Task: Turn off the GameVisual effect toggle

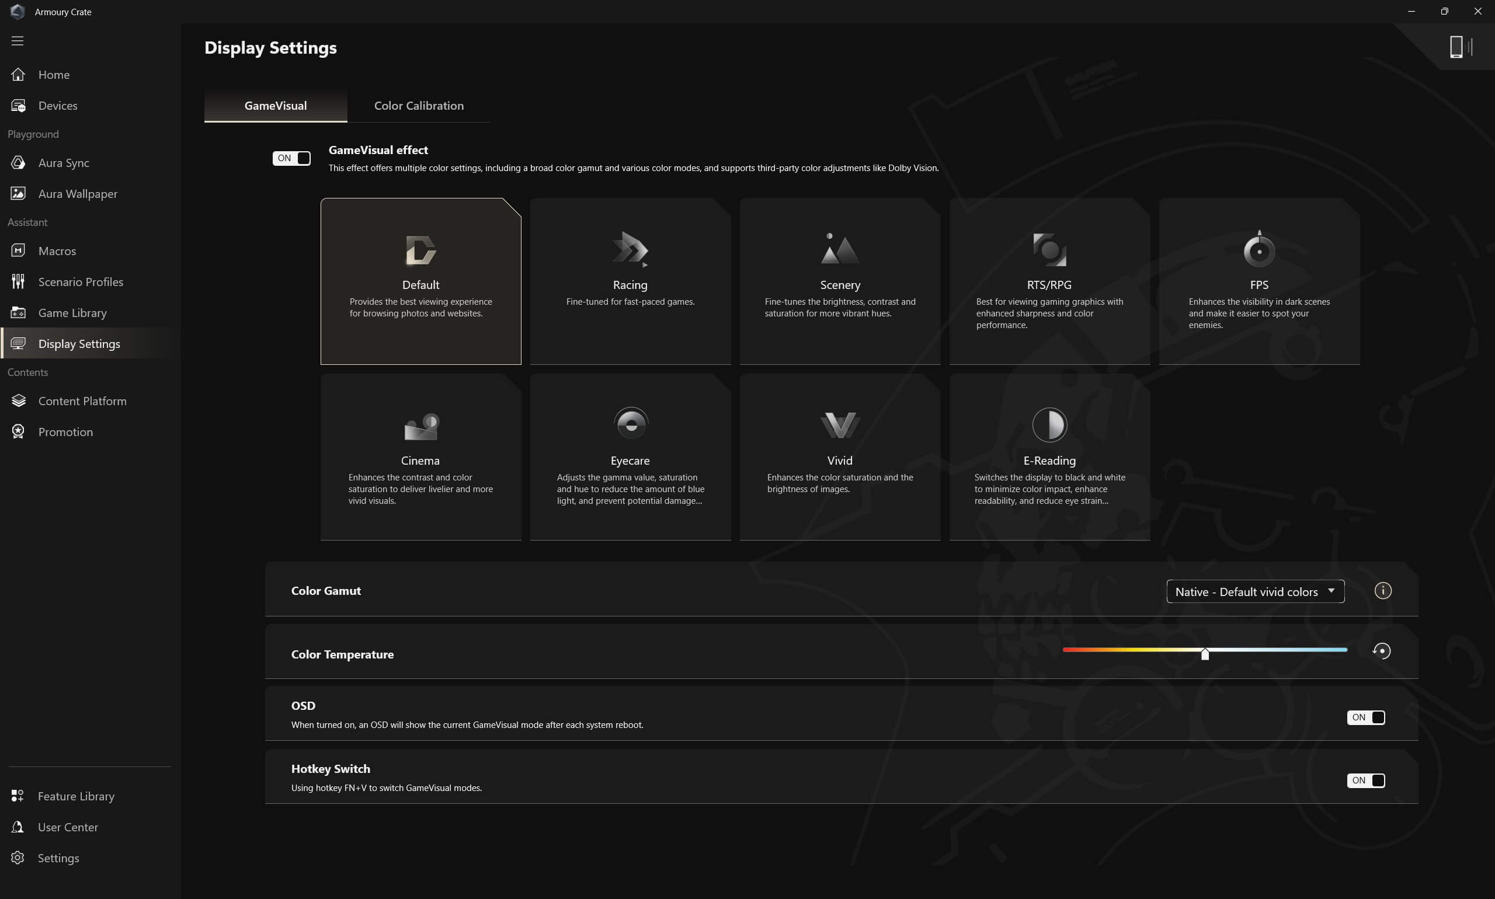Action: tap(291, 158)
